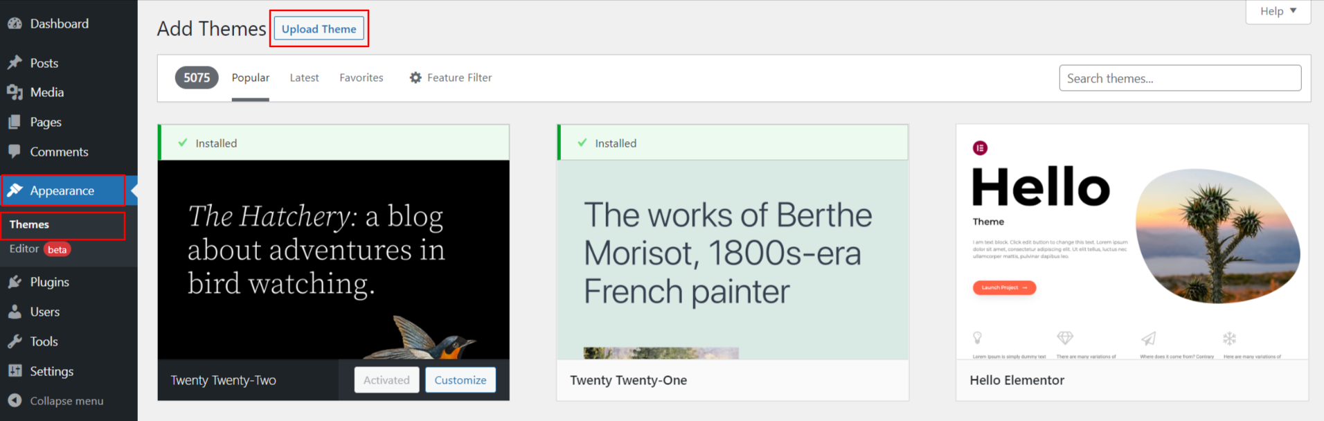Open the Editor beta submenu link
This screenshot has width=1324, height=421.
(x=24, y=249)
